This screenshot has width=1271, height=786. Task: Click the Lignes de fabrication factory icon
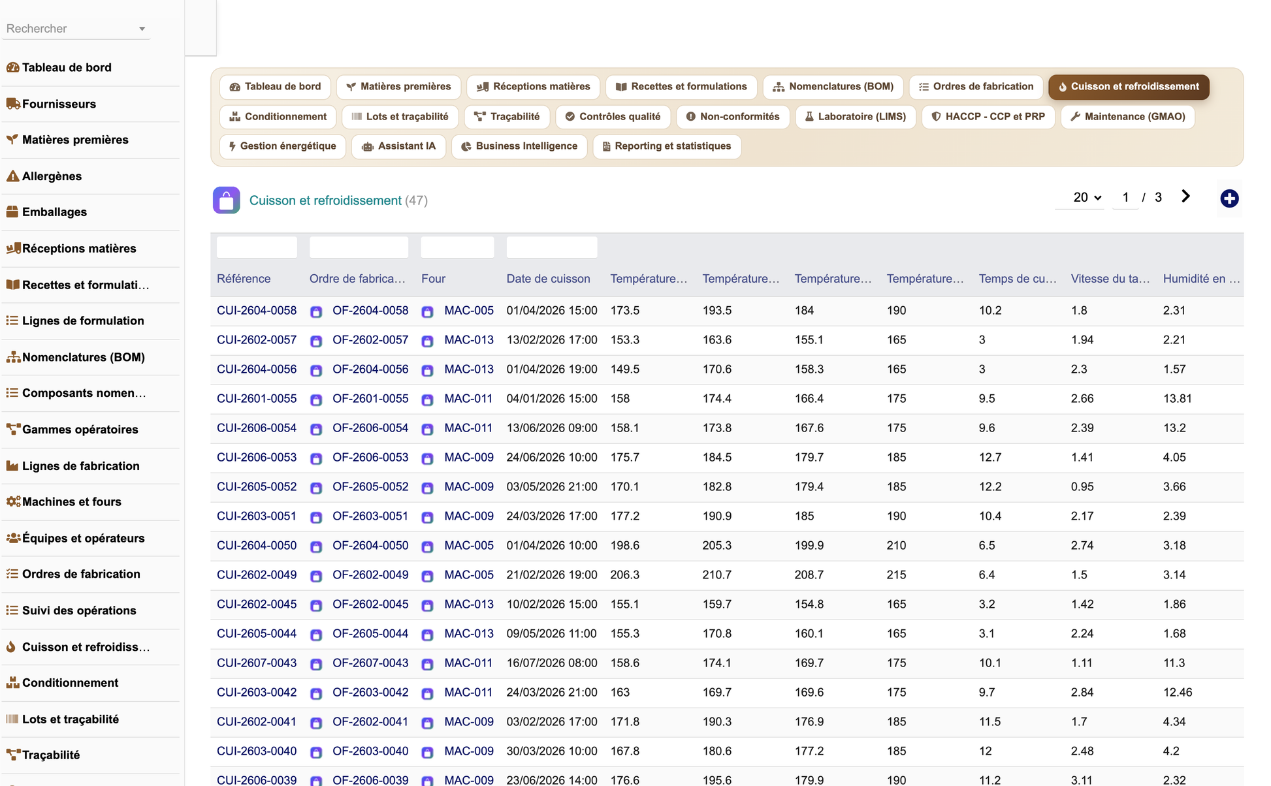coord(12,466)
